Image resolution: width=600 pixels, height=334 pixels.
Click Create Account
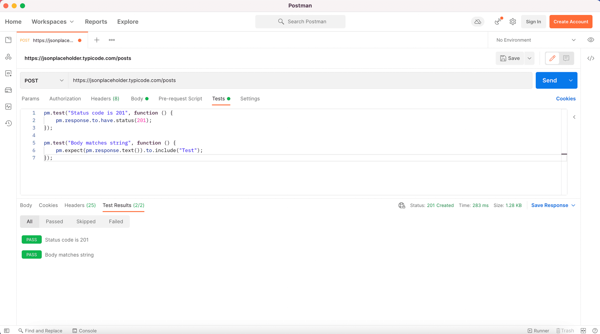tap(571, 22)
